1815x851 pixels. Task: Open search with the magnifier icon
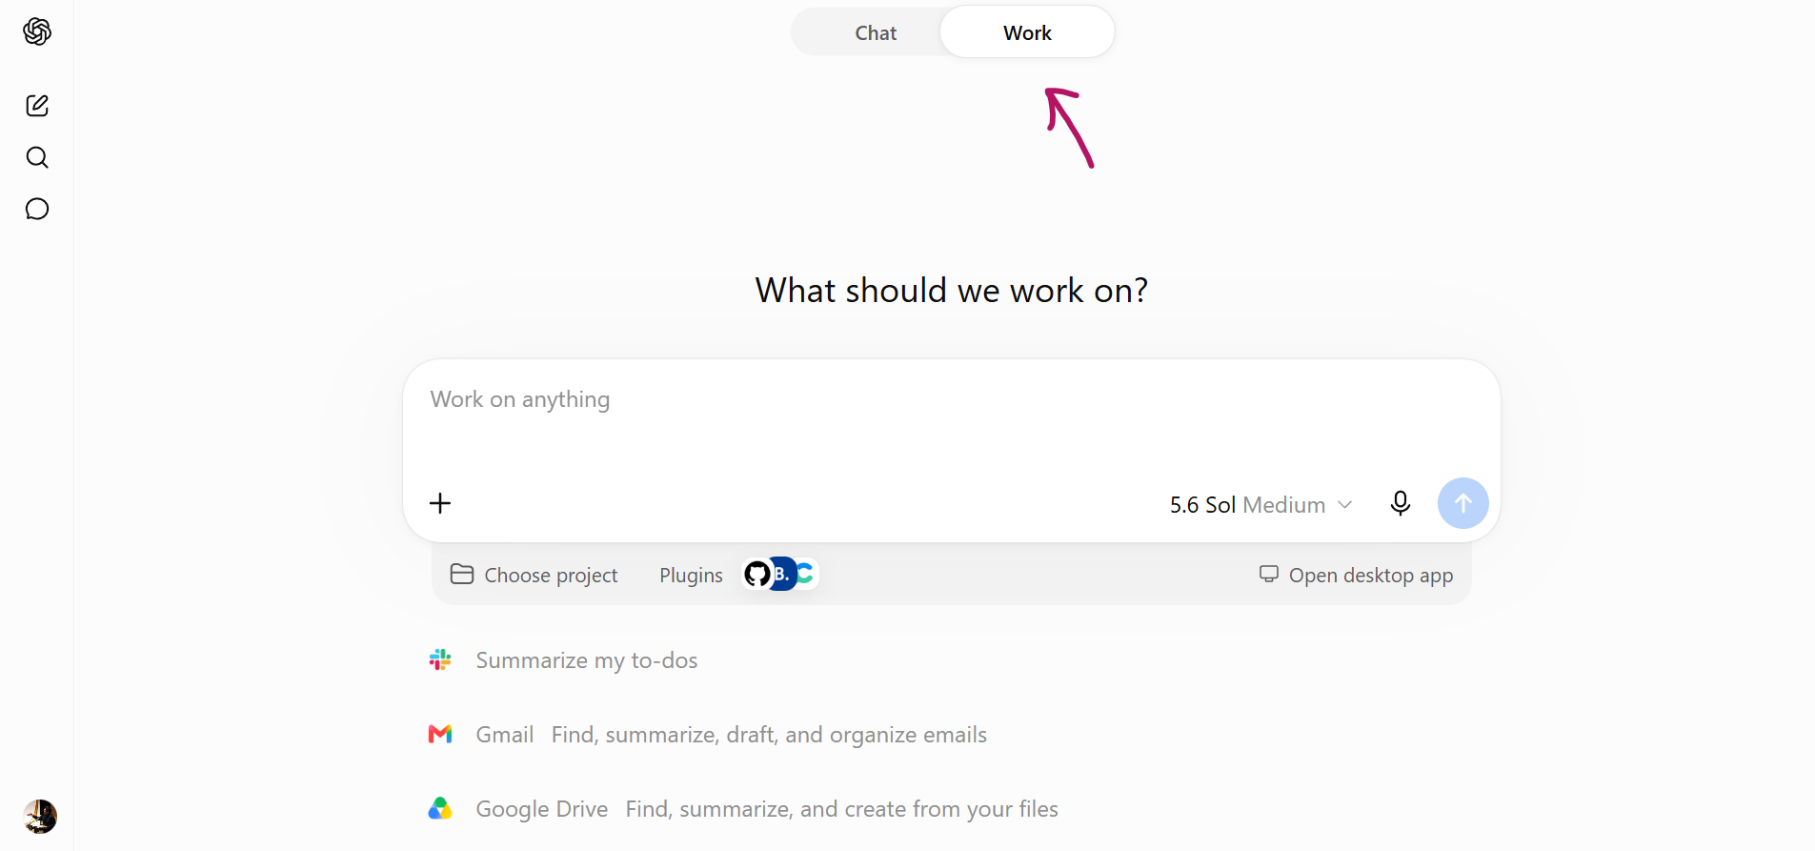(x=37, y=157)
